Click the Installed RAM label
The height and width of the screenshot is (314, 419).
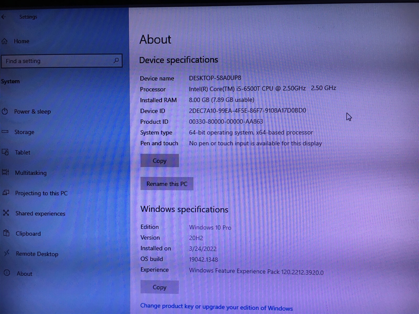pyautogui.click(x=158, y=100)
